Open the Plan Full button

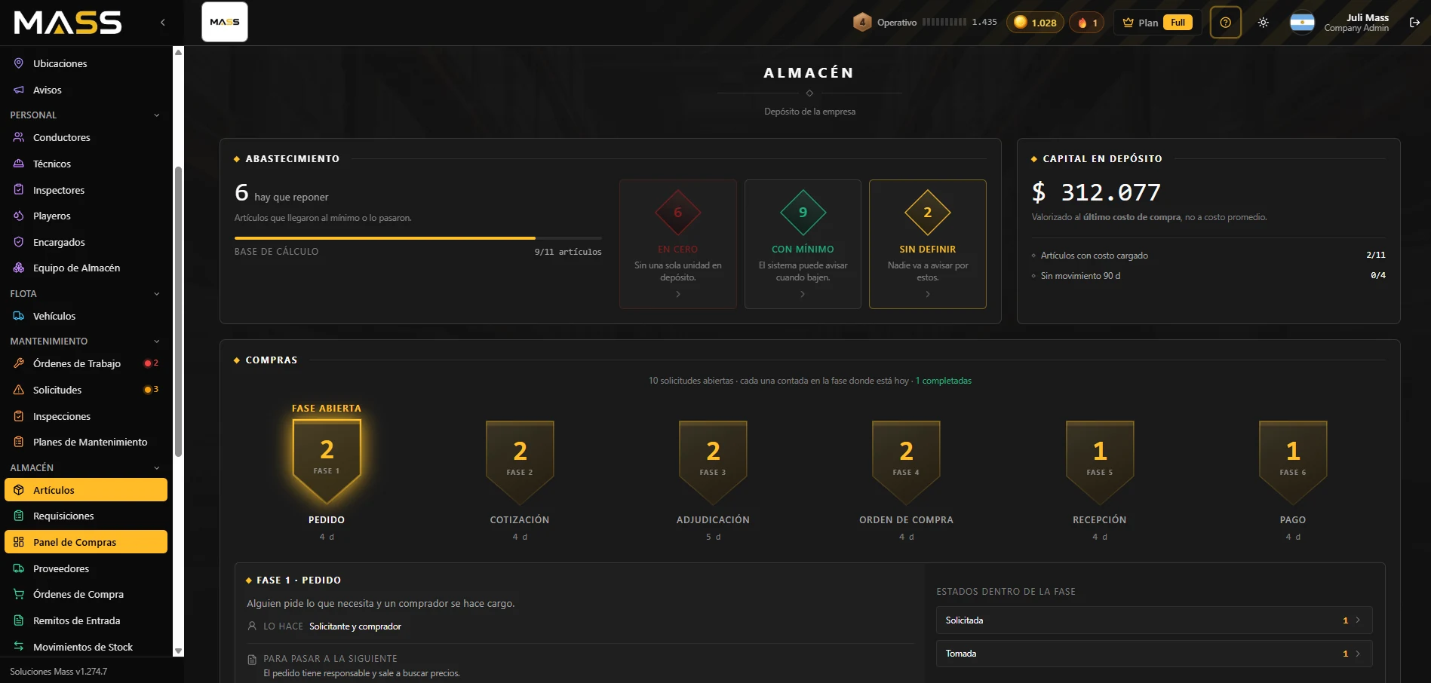click(1158, 23)
